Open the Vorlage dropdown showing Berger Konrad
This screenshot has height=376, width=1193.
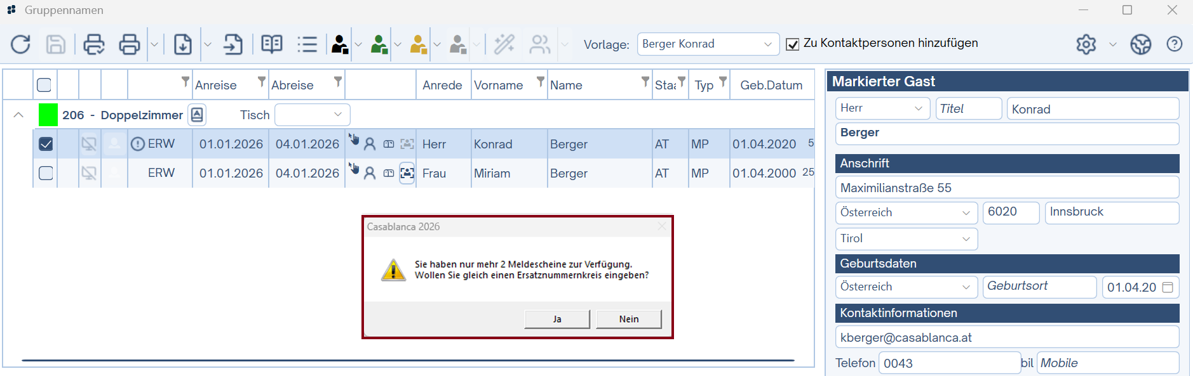tap(708, 44)
